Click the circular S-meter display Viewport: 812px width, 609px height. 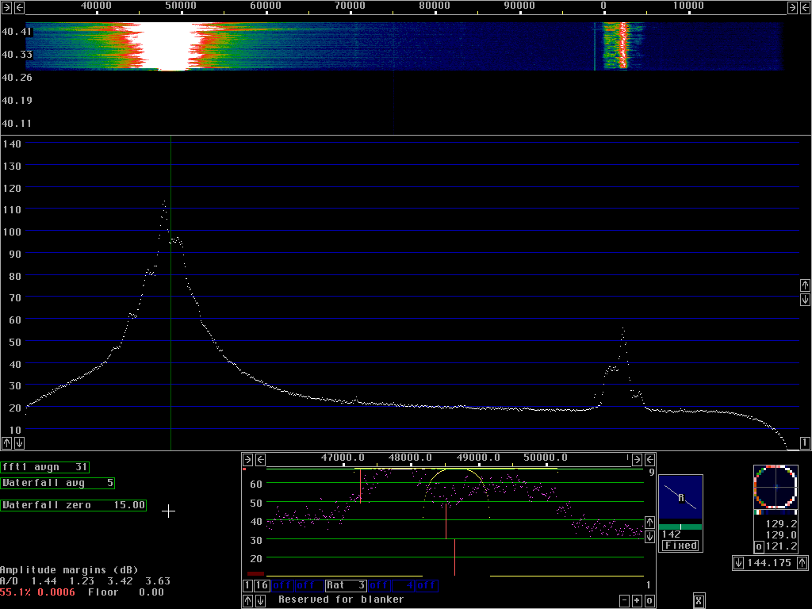point(776,487)
